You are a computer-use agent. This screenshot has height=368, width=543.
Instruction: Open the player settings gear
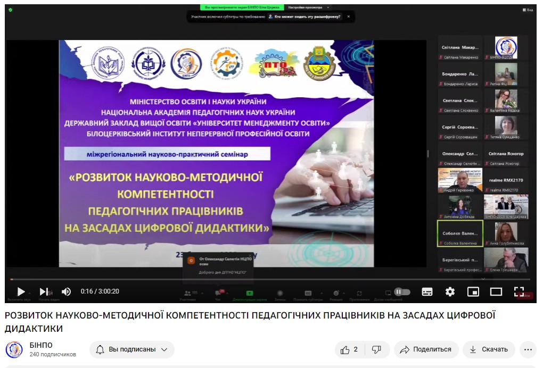(450, 292)
